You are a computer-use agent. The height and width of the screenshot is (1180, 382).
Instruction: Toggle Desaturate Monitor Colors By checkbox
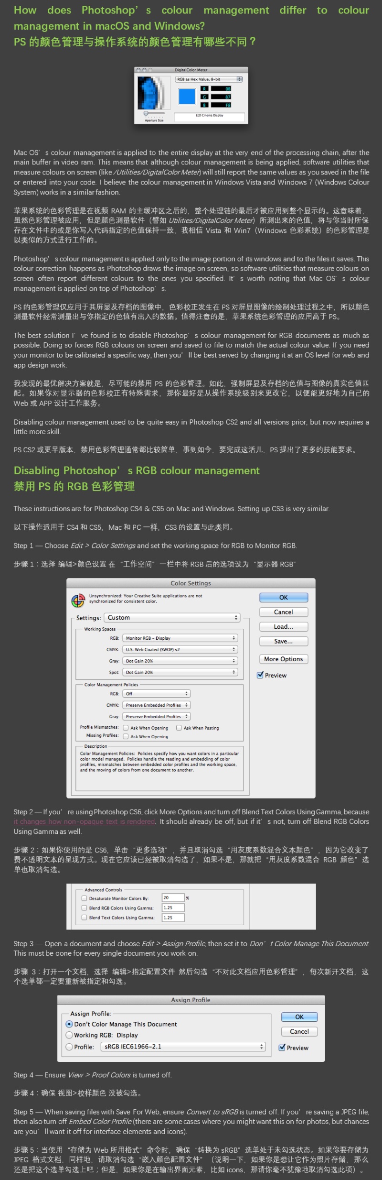[84, 898]
